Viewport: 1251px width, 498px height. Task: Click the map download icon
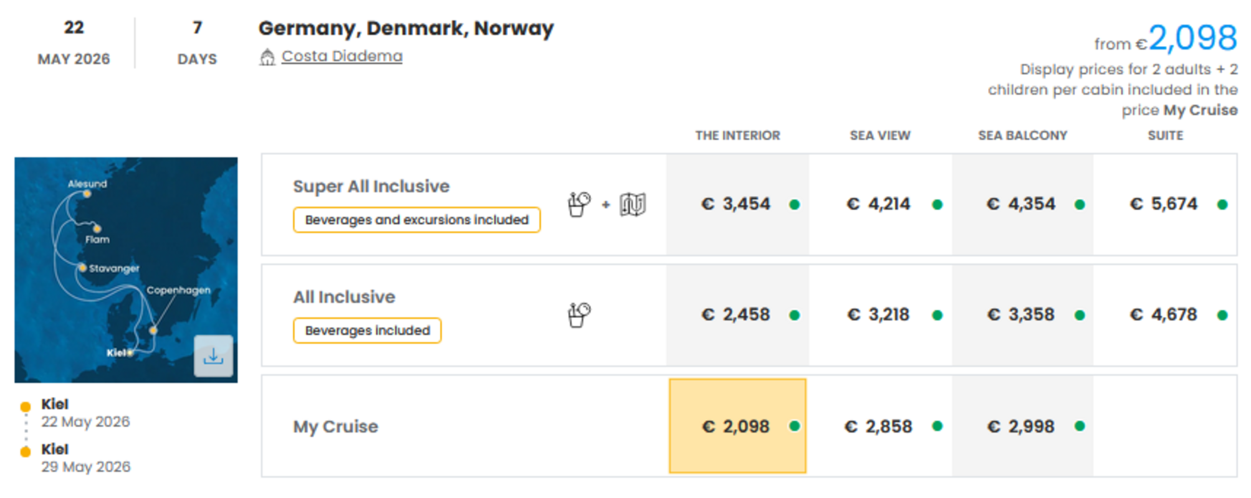[213, 356]
